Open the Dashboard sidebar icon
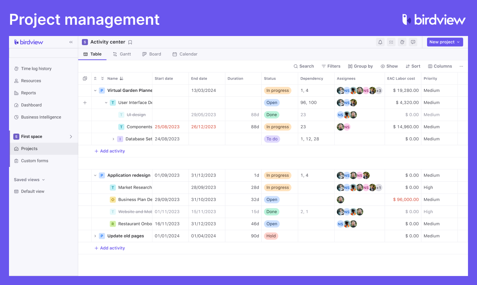 [x=16, y=105]
